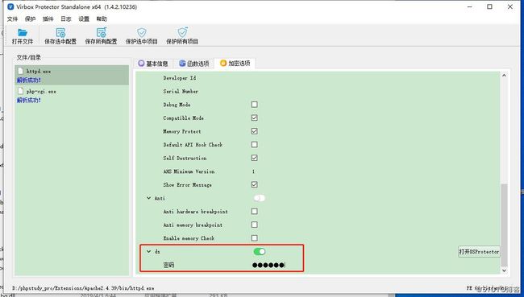Switch to the 函数选项 tab
Viewport: 524px width, 297px height.
[194, 64]
